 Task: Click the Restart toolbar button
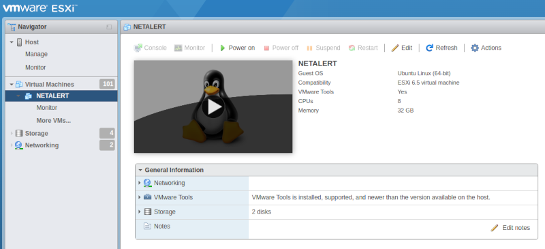tap(363, 48)
